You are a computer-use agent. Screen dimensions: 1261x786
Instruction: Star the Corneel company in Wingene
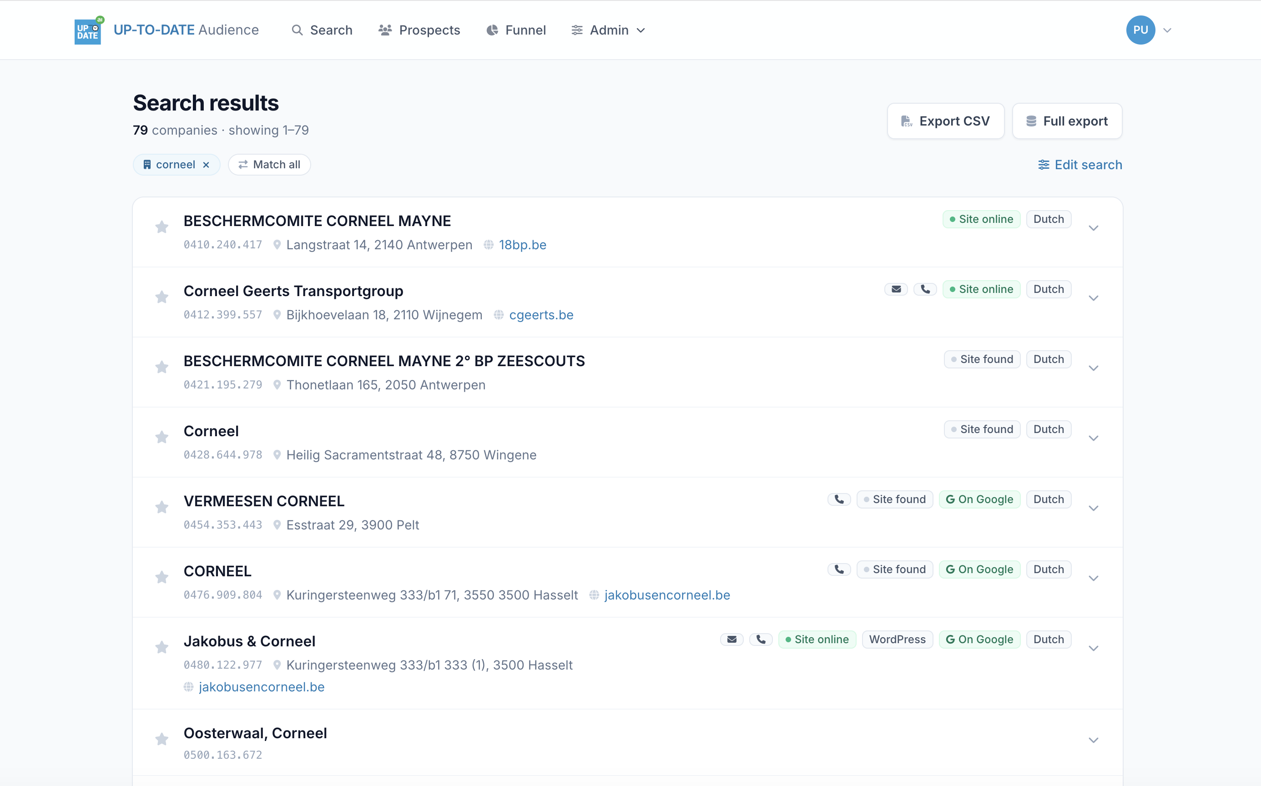(x=161, y=437)
